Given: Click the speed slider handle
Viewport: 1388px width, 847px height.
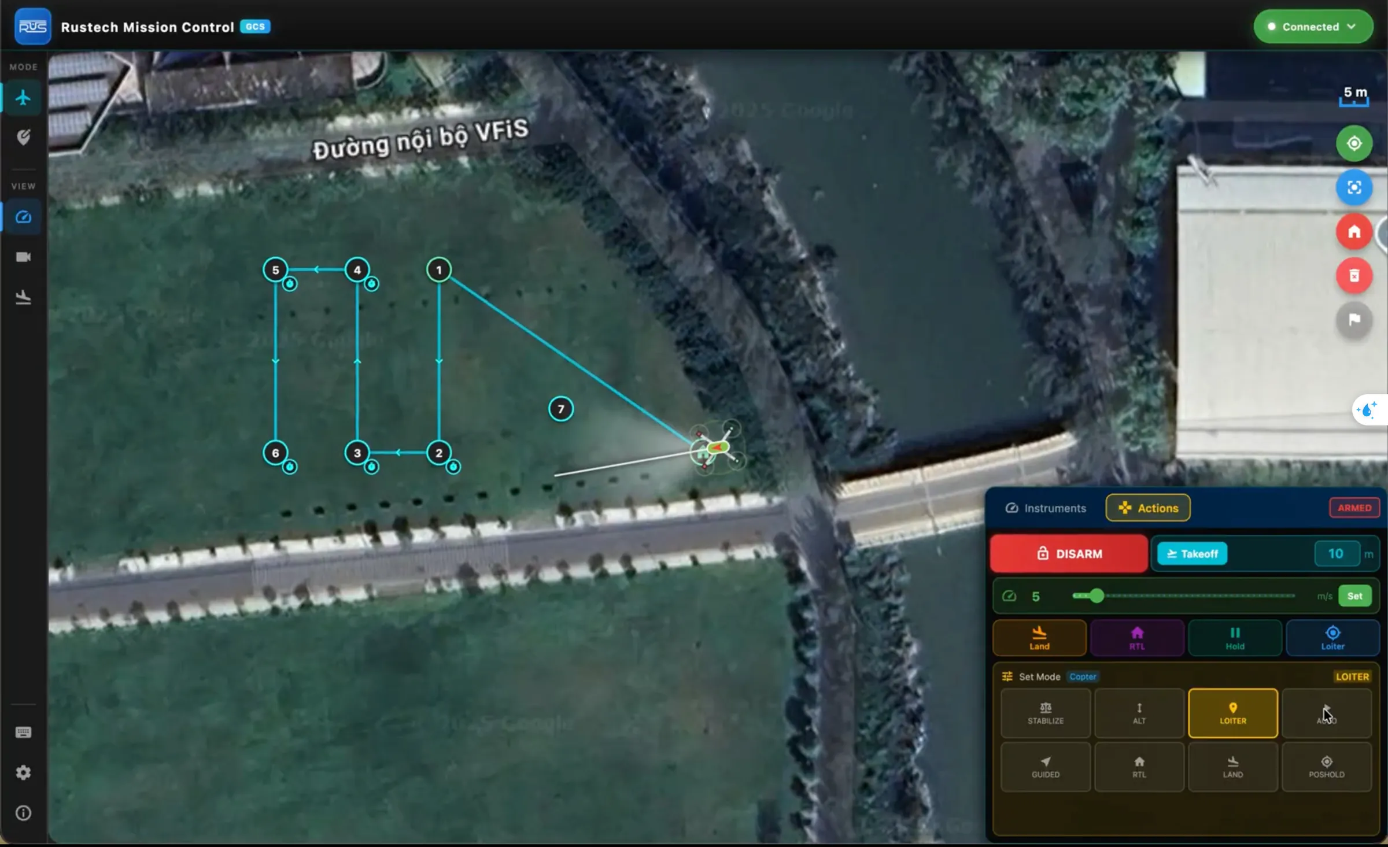Looking at the screenshot, I should click(1097, 596).
